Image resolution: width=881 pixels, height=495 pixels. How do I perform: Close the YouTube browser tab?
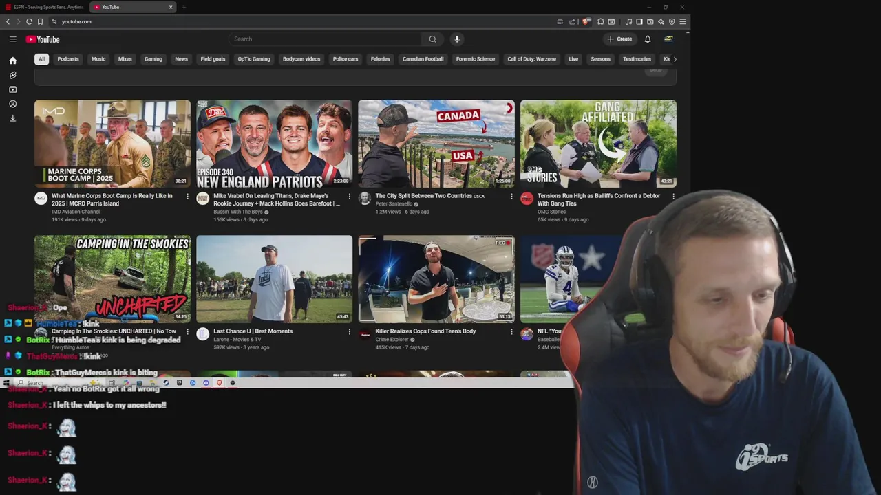tap(171, 7)
